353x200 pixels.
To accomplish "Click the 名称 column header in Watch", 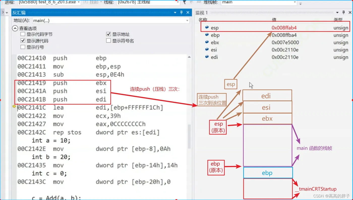I will click(x=203, y=20).
